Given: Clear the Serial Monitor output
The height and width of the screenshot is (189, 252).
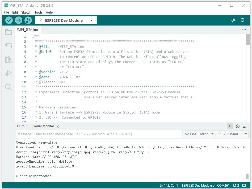Looking at the screenshot, I should (x=245, y=126).
